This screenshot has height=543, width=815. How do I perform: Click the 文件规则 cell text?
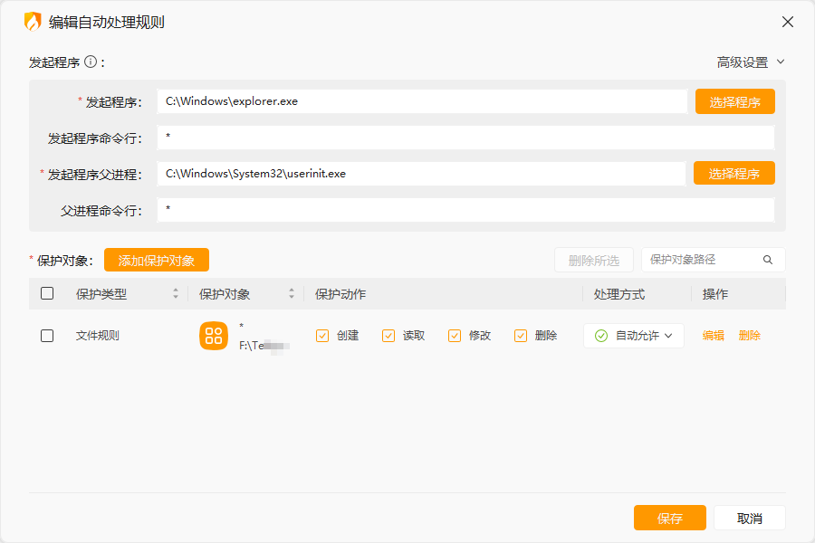98,336
